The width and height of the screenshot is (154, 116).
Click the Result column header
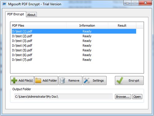coord(122,25)
